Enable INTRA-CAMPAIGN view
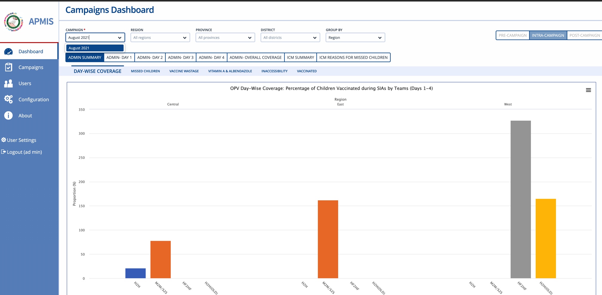The image size is (602, 295). [x=548, y=35]
